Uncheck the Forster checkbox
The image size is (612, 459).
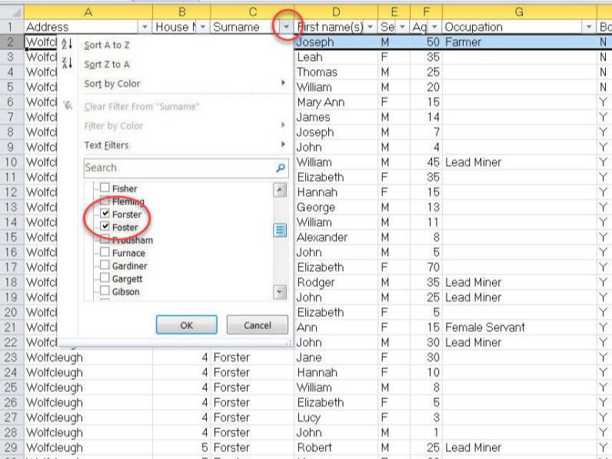105,214
